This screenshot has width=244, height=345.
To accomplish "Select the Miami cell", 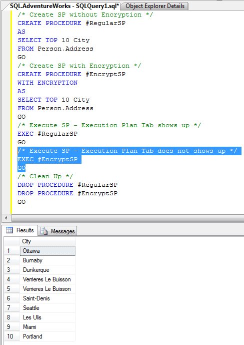I will 47,327.
